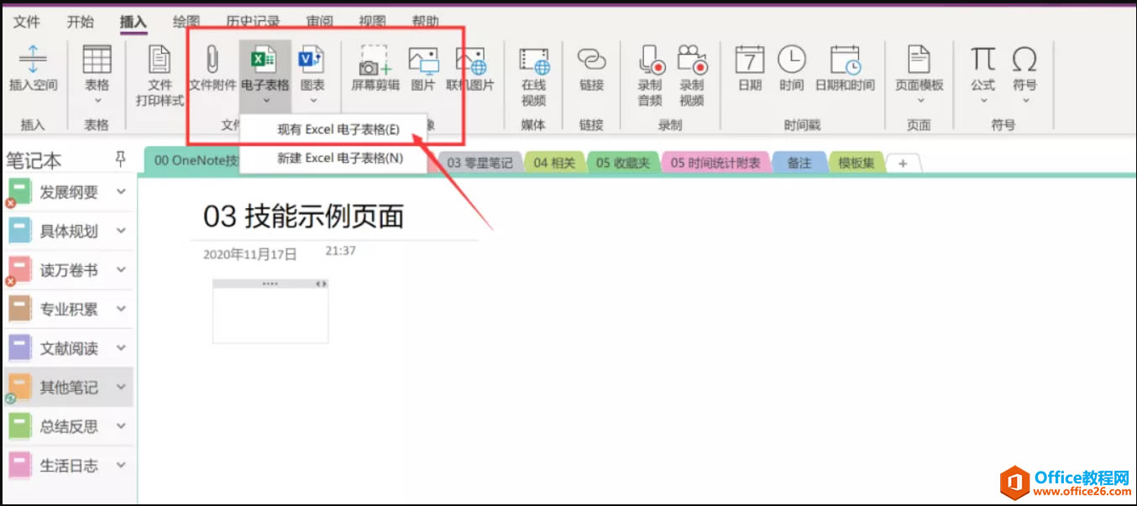Open Page Templates (页面模板)
Viewport: 1137px width, 506px height.
919,60
